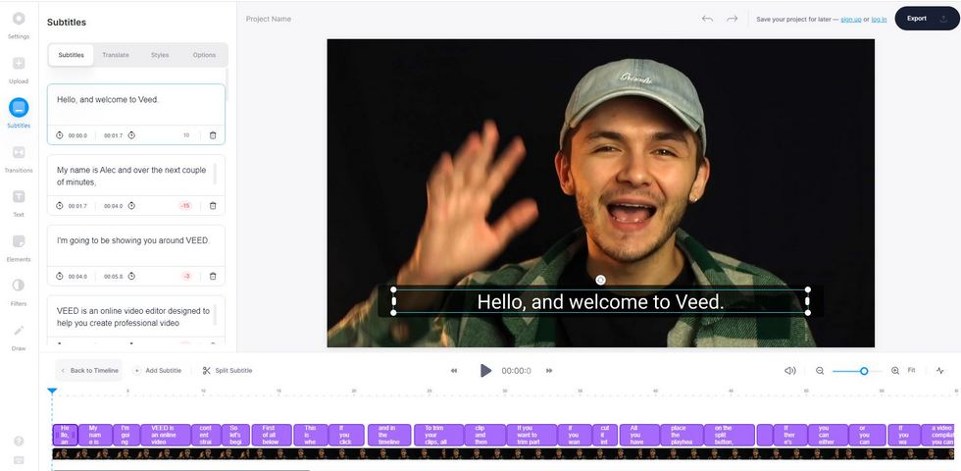Select the 'on the split button,' timeline clip
Image resolution: width=961 pixels, height=471 pixels.
click(729, 435)
